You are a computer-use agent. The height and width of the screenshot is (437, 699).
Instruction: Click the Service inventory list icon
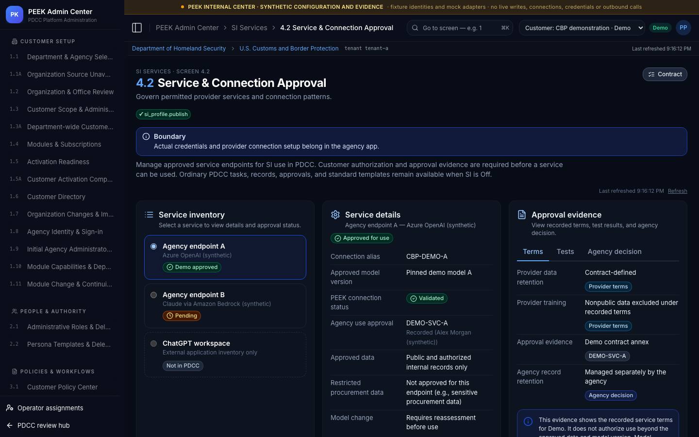(x=149, y=215)
